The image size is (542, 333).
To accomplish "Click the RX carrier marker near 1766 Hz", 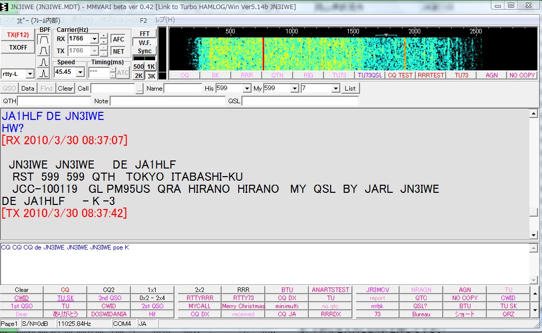I will click(x=386, y=35).
